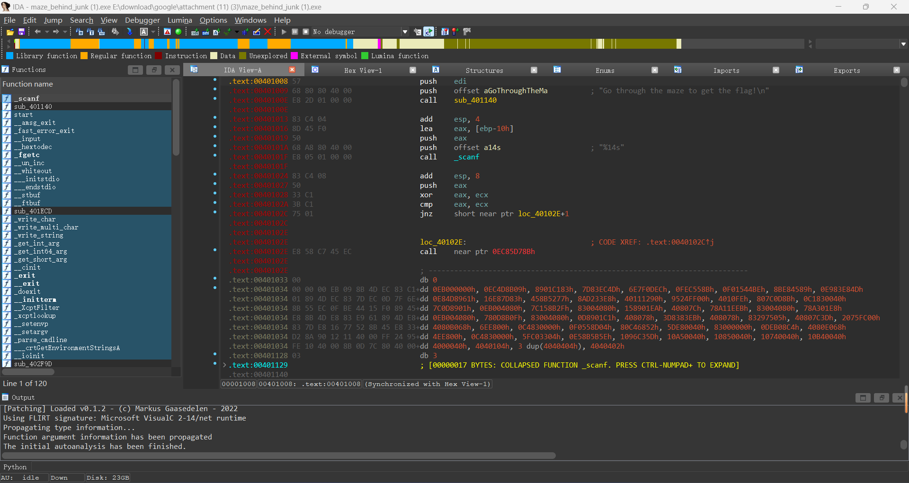909x483 pixels.
Task: Open the forward-navigation history dropdown arrow
Action: point(65,32)
